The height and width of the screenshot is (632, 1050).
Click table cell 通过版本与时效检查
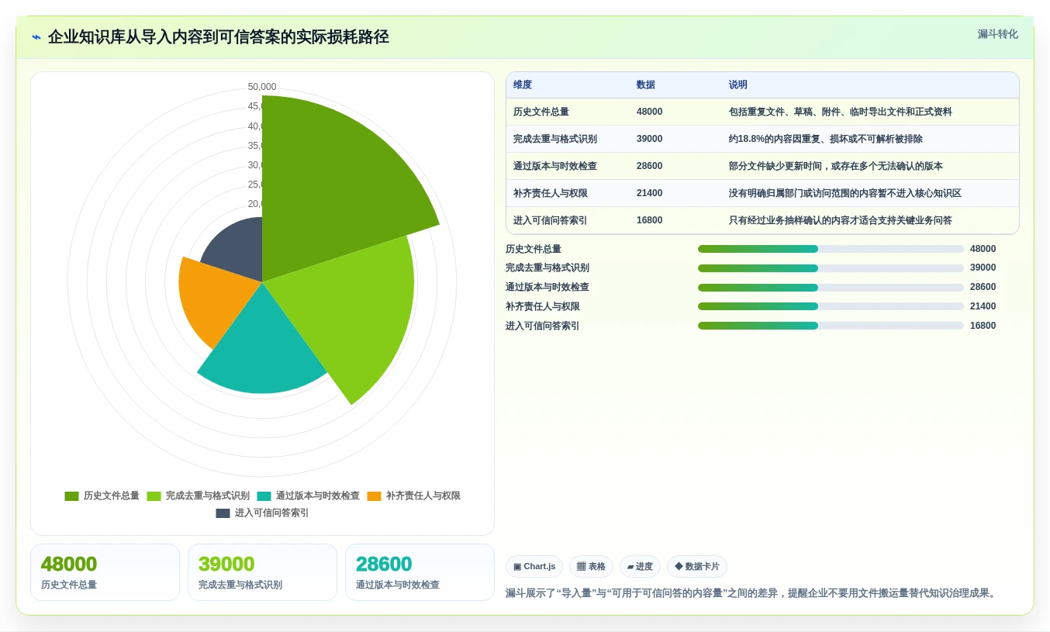click(x=555, y=167)
